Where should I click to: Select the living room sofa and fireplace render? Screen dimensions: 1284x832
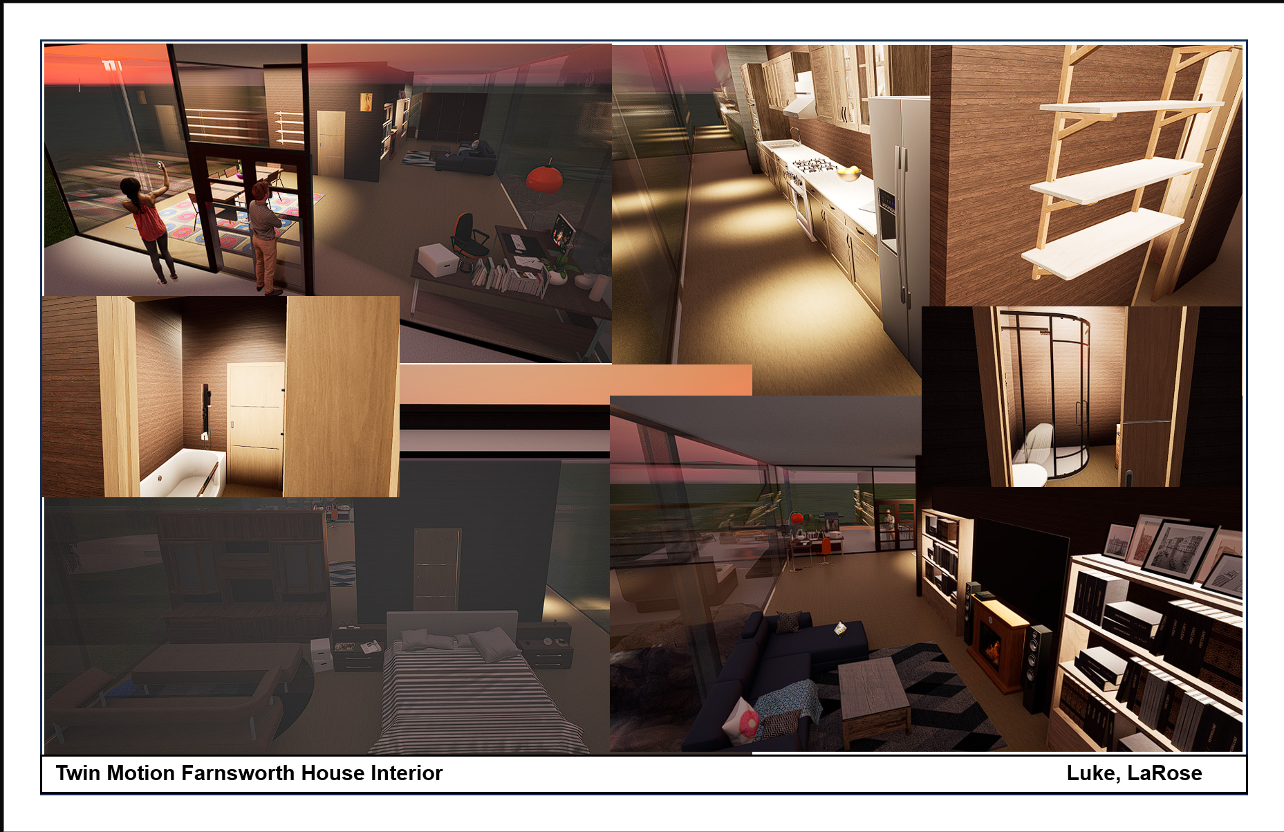point(926,574)
